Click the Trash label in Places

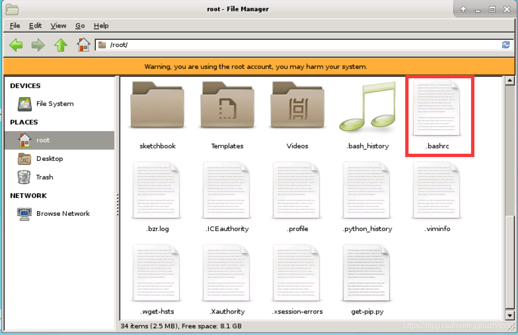45,177
